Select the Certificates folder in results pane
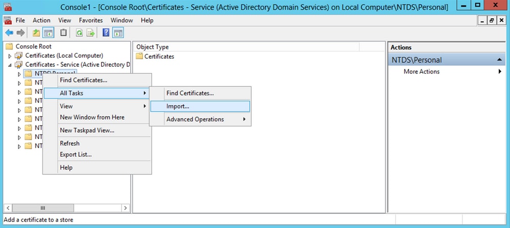The width and height of the screenshot is (510, 228). (x=139, y=56)
